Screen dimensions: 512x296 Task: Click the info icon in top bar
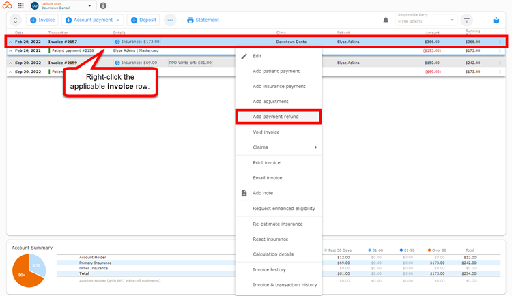tap(103, 5)
